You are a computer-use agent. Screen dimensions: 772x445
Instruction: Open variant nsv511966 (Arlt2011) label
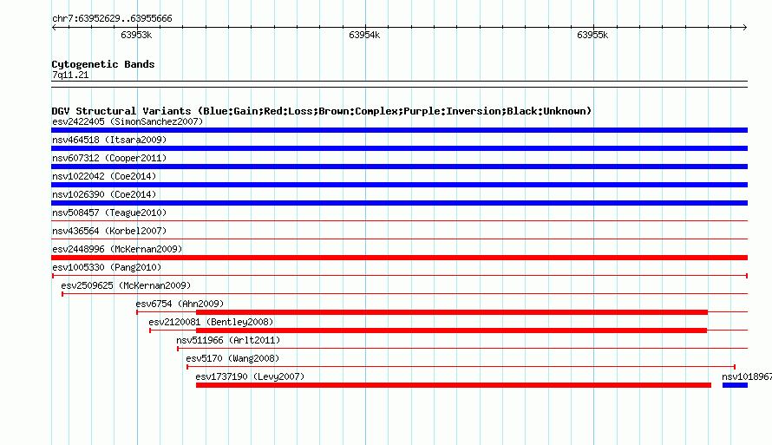pyautogui.click(x=228, y=340)
